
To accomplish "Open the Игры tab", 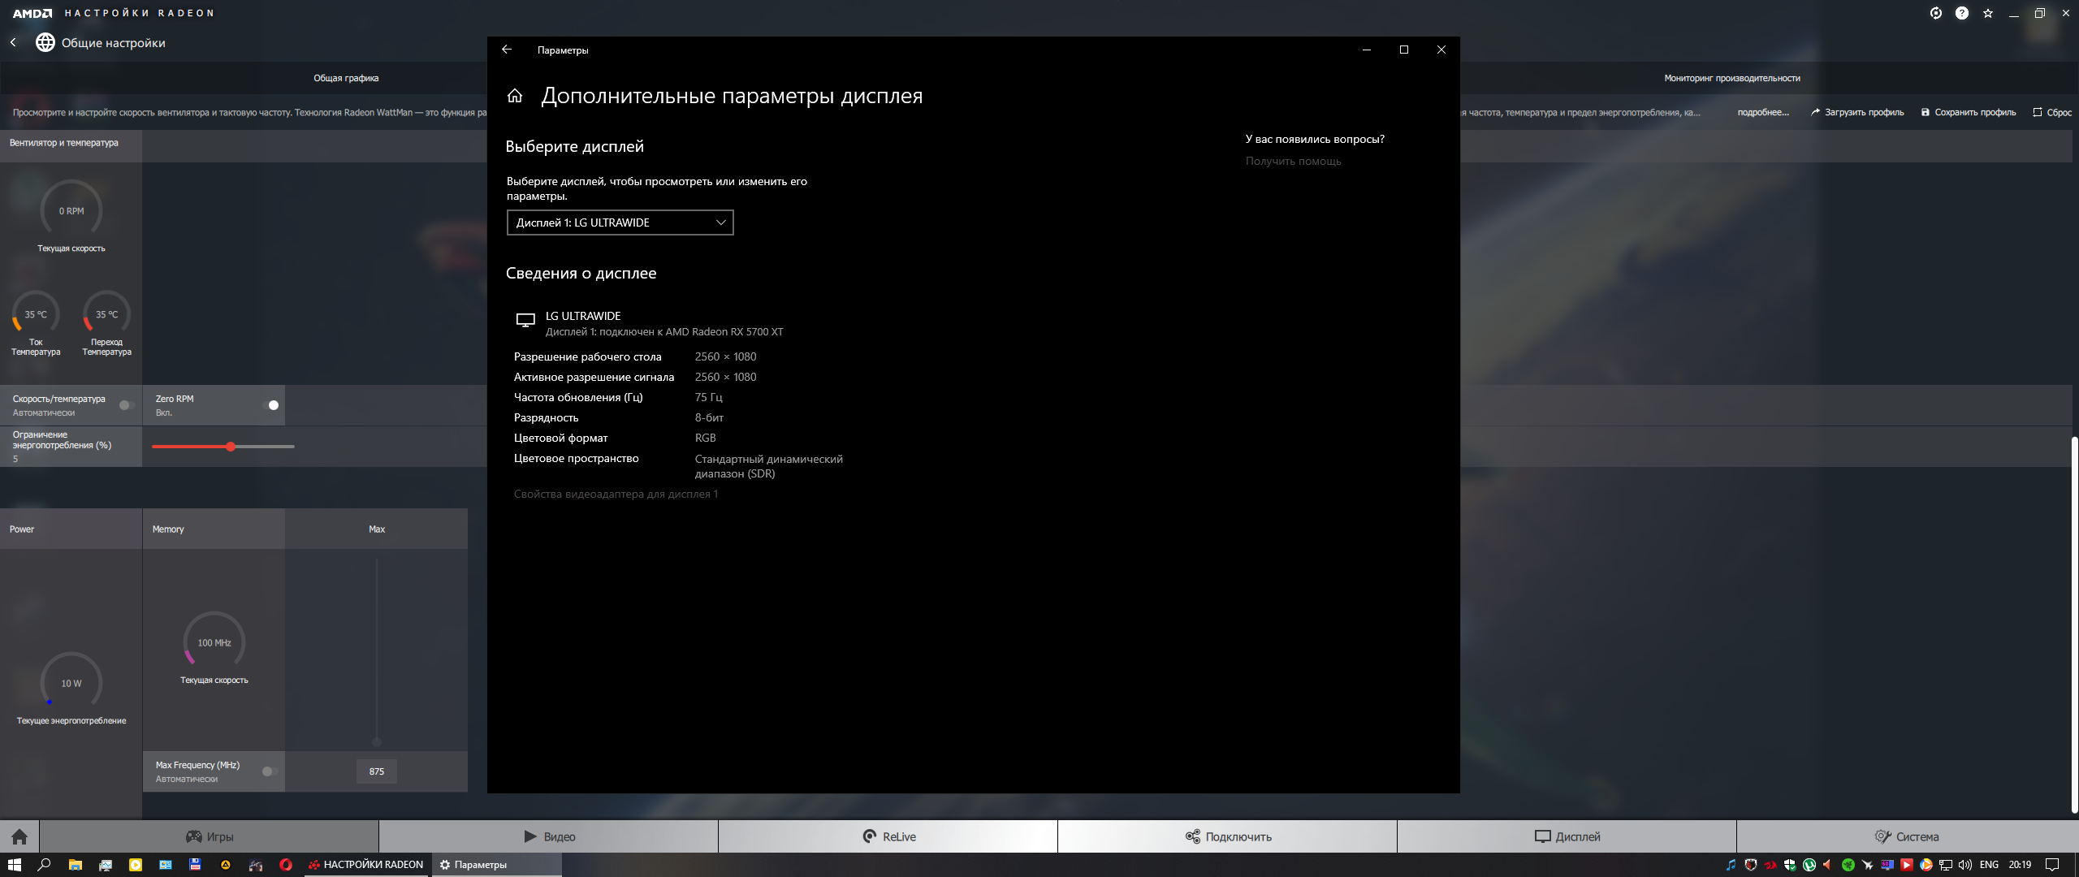I will tap(210, 836).
